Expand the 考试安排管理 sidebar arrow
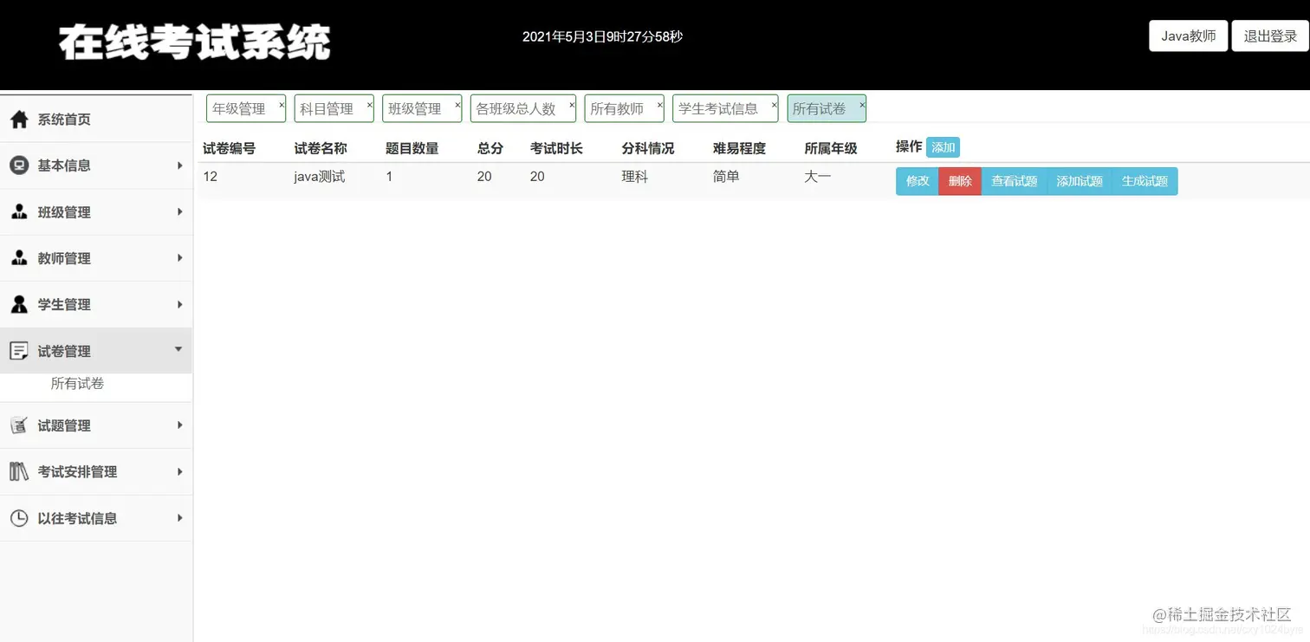 tap(179, 472)
